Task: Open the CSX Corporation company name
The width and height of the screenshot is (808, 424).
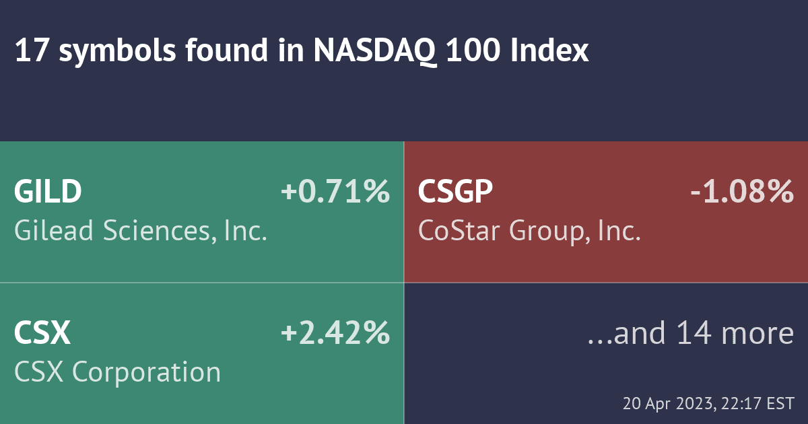Action: coord(117,372)
